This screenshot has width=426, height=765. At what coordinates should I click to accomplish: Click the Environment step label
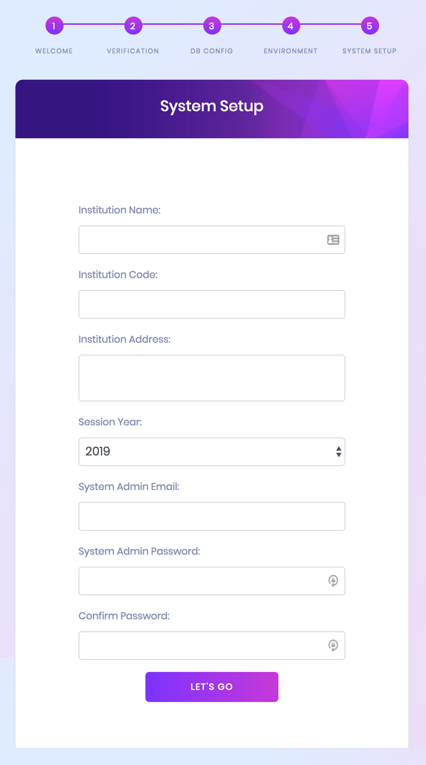[x=291, y=51]
